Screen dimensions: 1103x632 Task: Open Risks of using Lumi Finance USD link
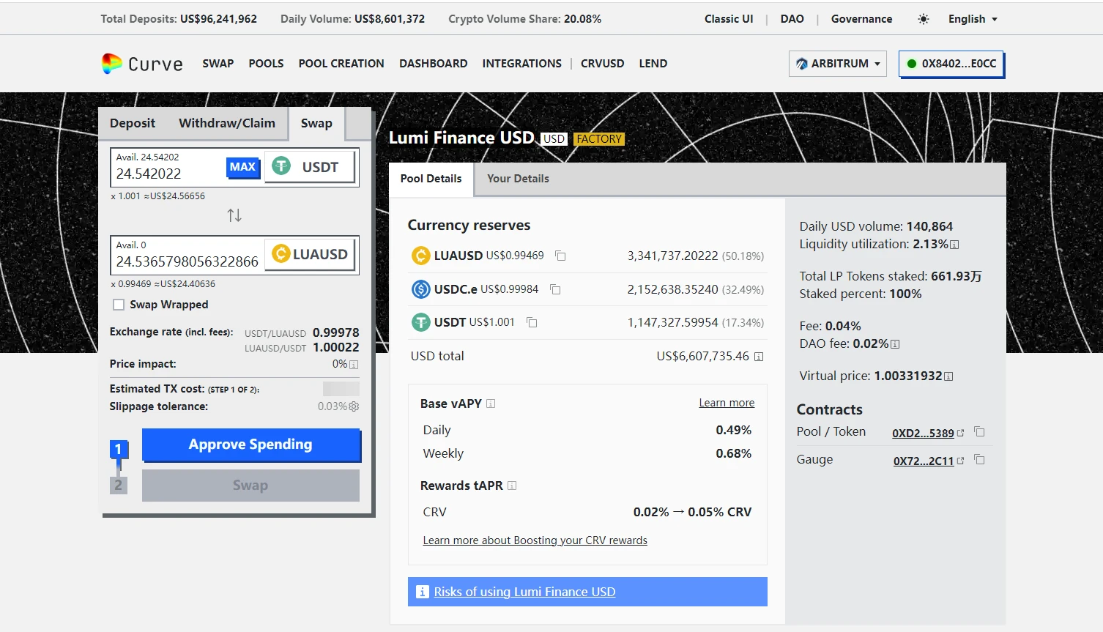click(x=524, y=592)
